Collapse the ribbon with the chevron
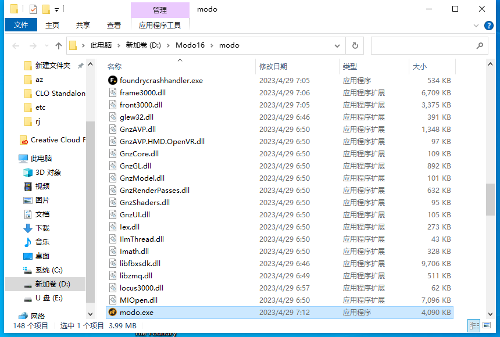The height and width of the screenshot is (337, 500). (476, 25)
